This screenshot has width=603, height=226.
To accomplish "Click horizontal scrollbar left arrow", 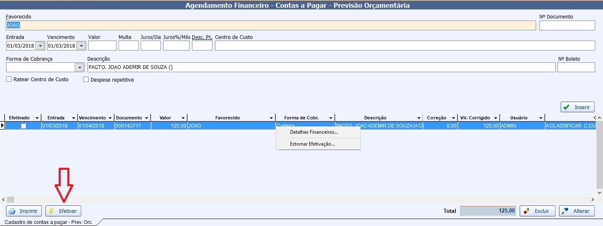I will tap(4, 199).
